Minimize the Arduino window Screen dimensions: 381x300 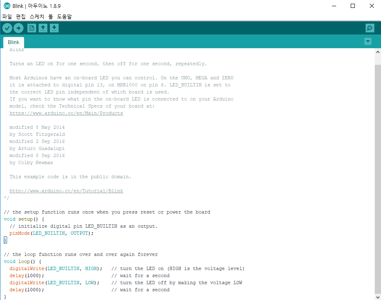(x=334, y=6)
